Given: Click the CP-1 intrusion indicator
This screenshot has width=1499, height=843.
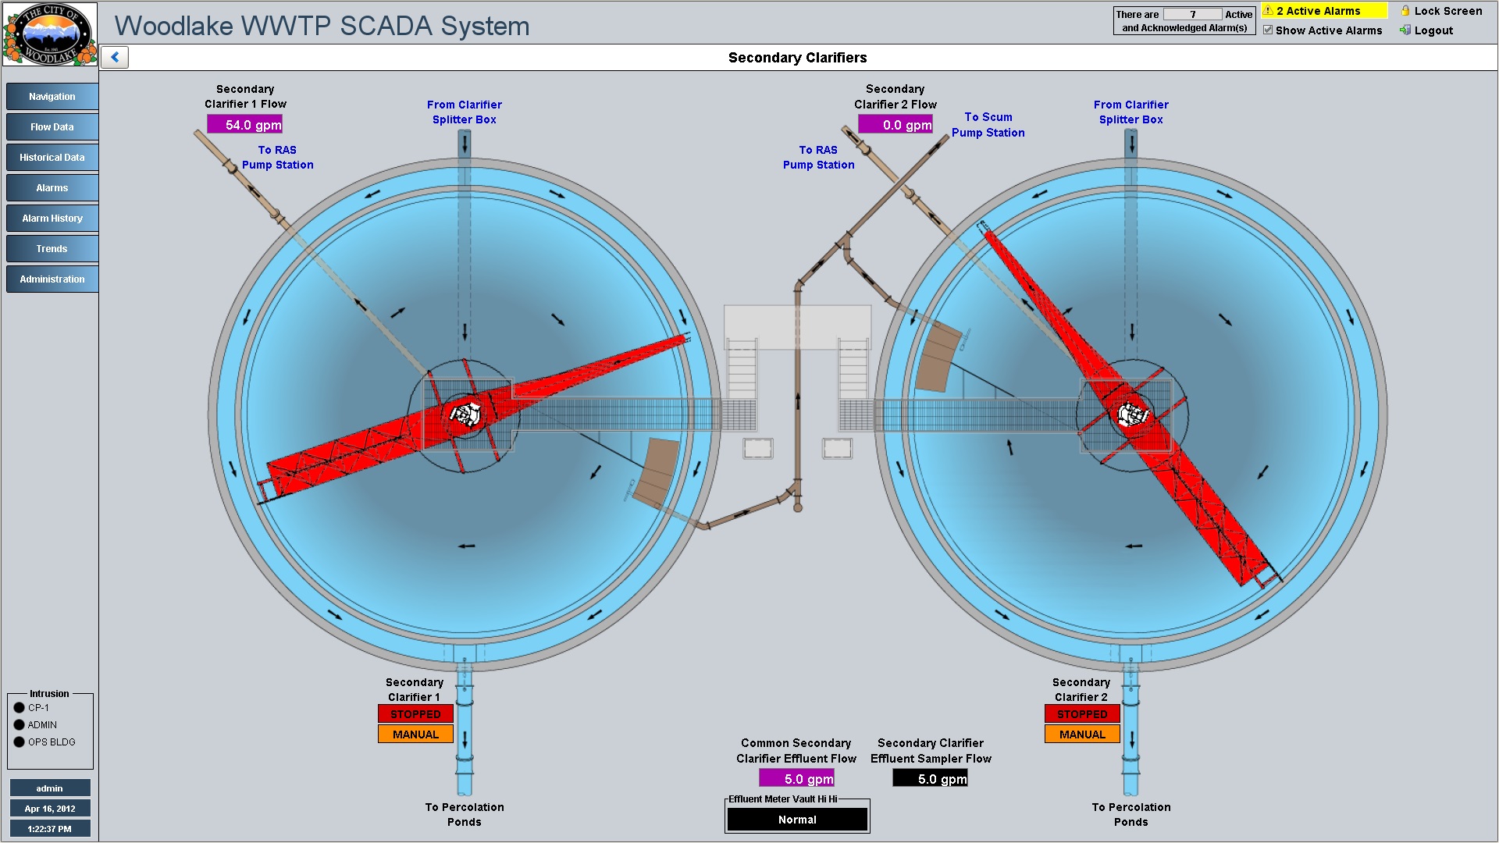Looking at the screenshot, I should coord(20,708).
